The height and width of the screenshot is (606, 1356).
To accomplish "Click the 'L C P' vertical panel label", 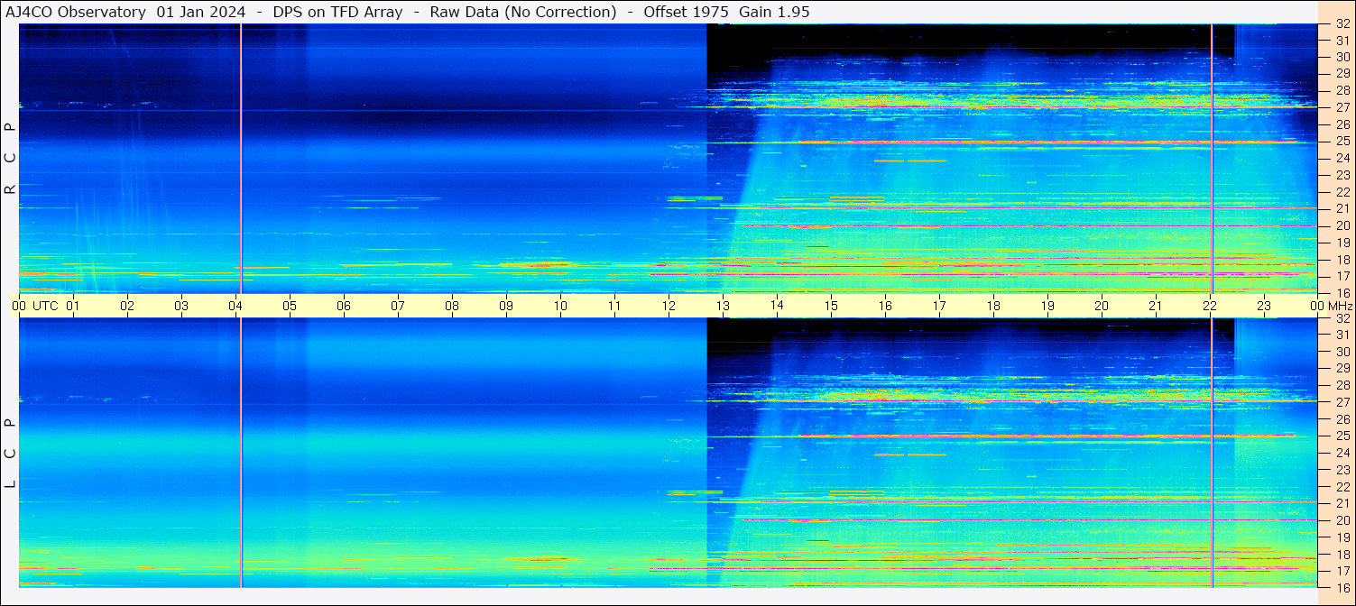I will click(x=11, y=453).
